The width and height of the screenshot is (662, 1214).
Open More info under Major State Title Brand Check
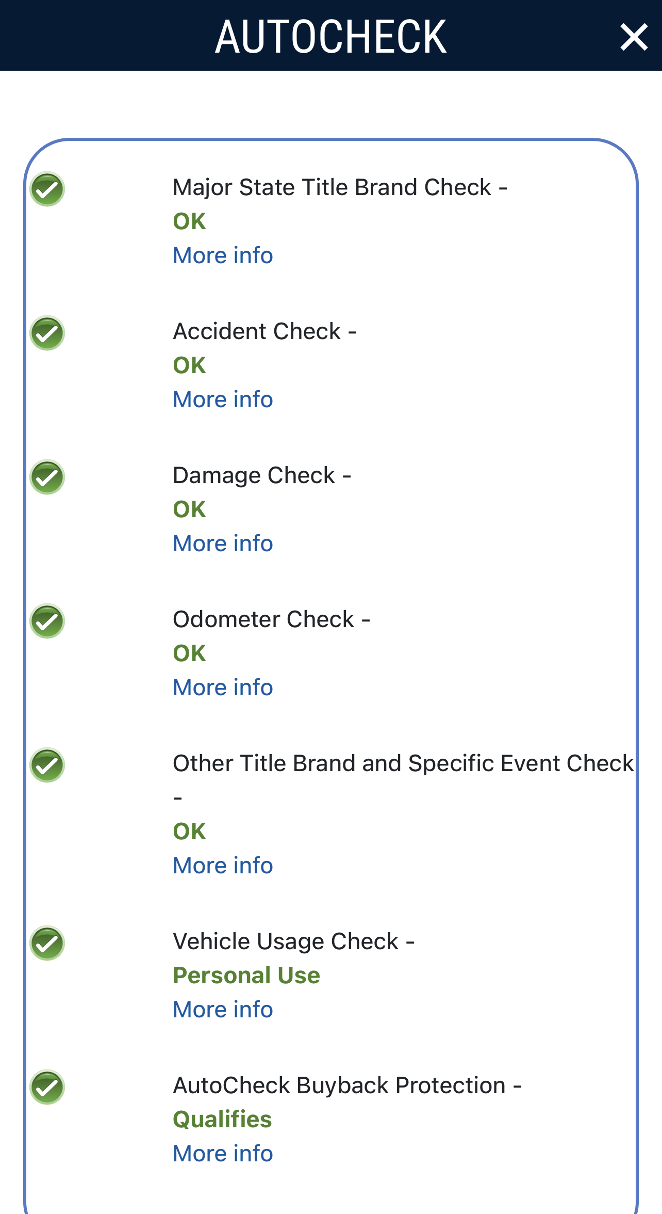point(223,255)
